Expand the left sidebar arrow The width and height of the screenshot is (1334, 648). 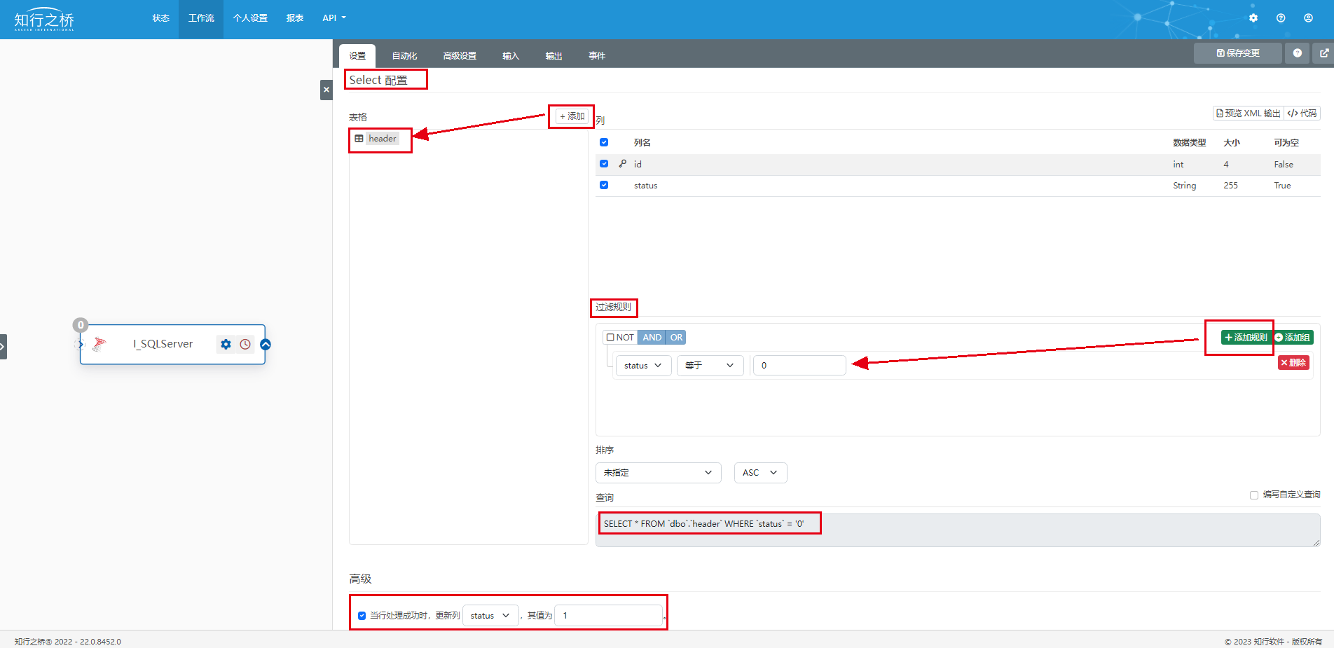pyautogui.click(x=4, y=347)
